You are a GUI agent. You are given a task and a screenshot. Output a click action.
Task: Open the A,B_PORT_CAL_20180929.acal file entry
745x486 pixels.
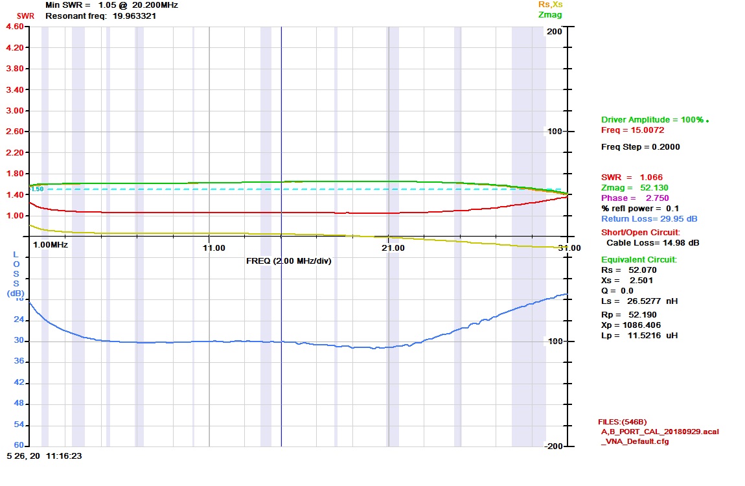(659, 432)
